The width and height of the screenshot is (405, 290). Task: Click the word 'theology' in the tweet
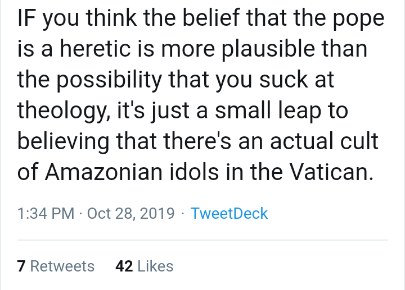62,111
